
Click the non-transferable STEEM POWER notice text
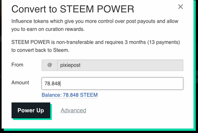click(96, 46)
